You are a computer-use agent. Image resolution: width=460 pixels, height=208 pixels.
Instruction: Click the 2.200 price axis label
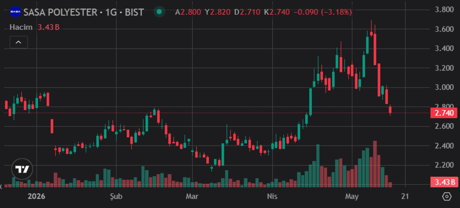[445, 165]
